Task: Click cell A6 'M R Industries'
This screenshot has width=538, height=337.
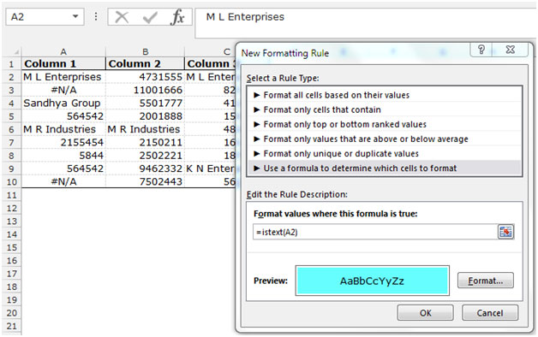Action: point(63,129)
